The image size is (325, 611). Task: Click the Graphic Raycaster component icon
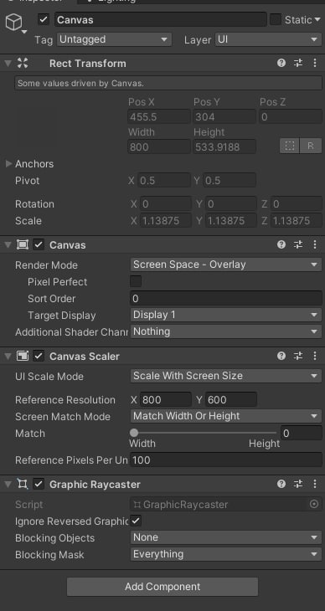23,485
